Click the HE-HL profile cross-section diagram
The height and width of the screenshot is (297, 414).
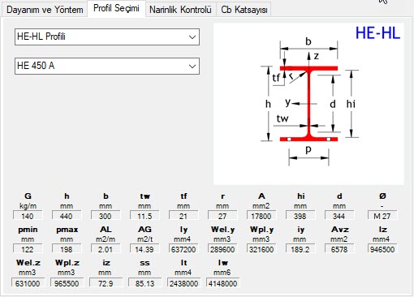(308, 104)
